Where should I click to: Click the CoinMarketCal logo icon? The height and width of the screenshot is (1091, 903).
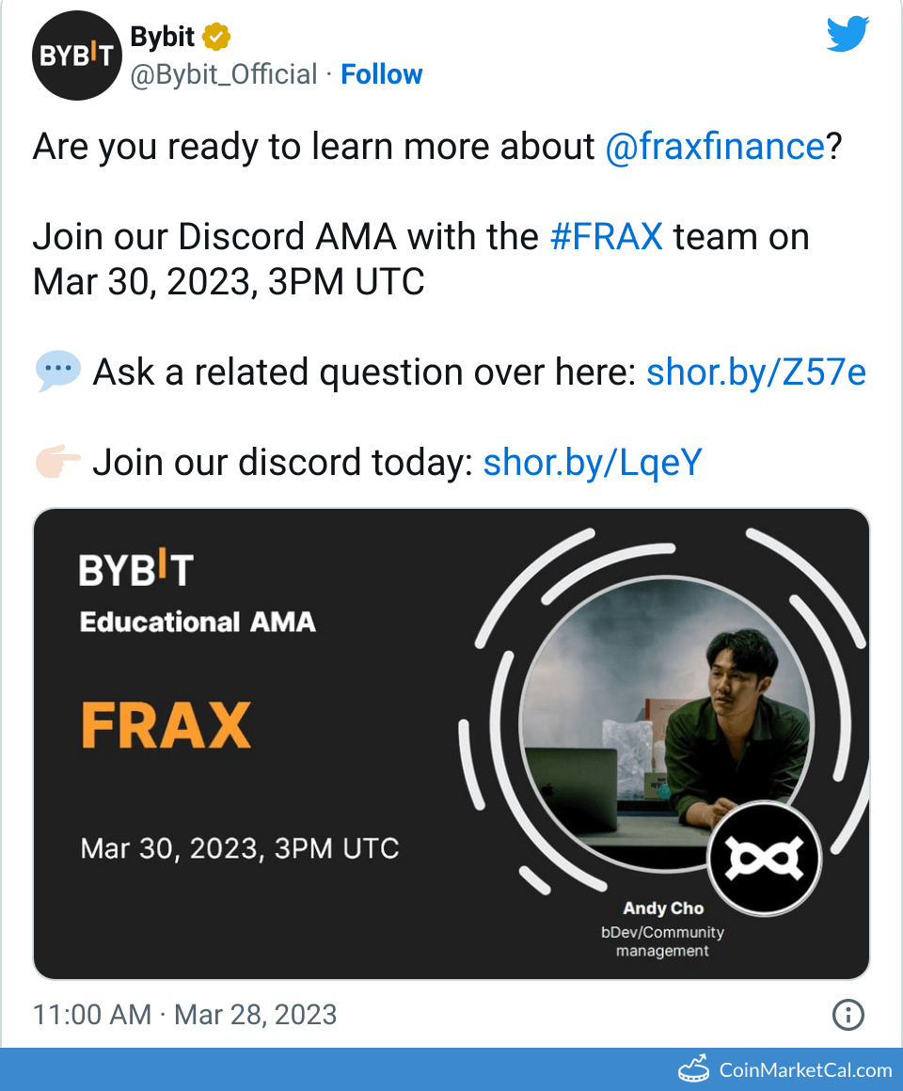(694, 1069)
